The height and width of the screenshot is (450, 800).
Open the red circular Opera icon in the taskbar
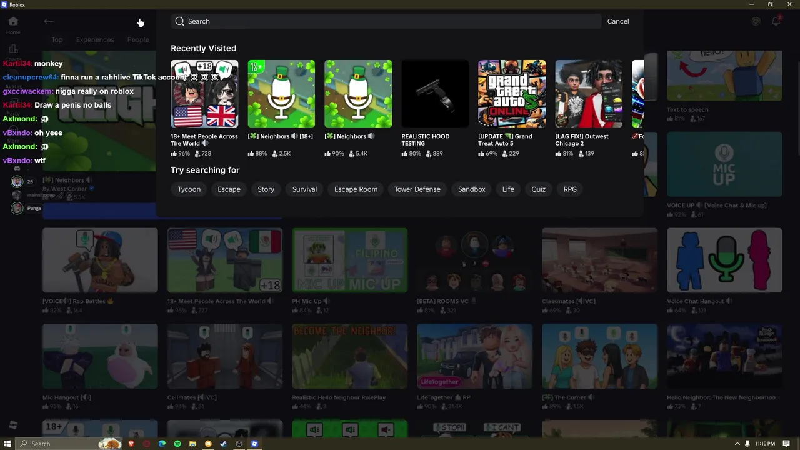point(147,444)
